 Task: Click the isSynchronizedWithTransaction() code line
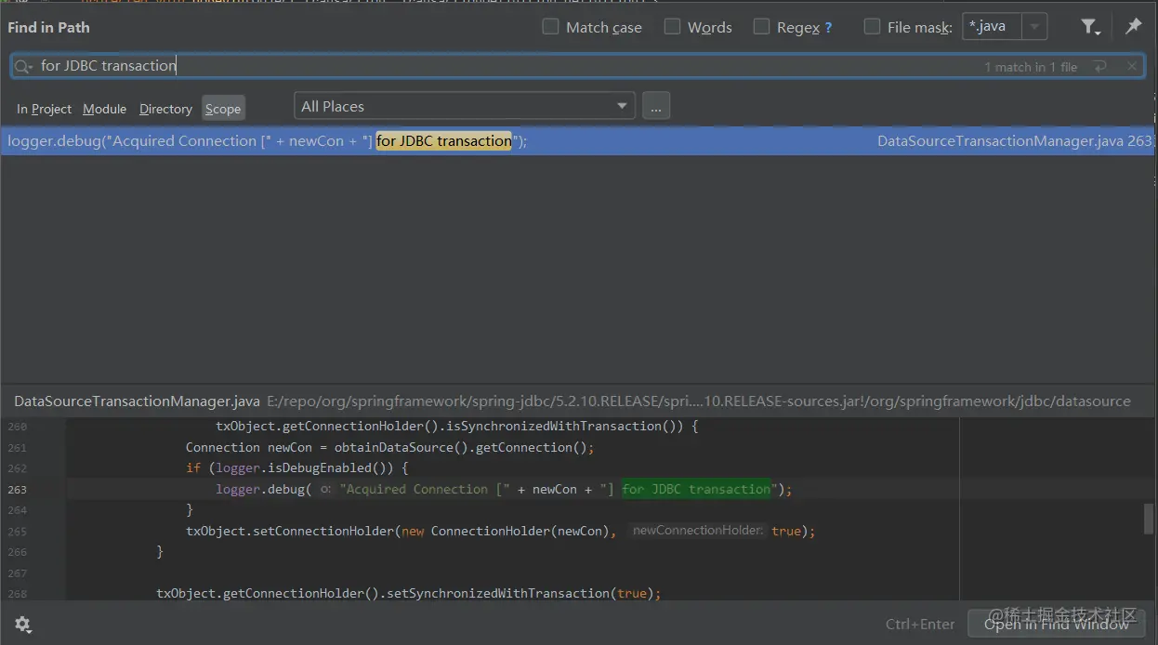456,427
